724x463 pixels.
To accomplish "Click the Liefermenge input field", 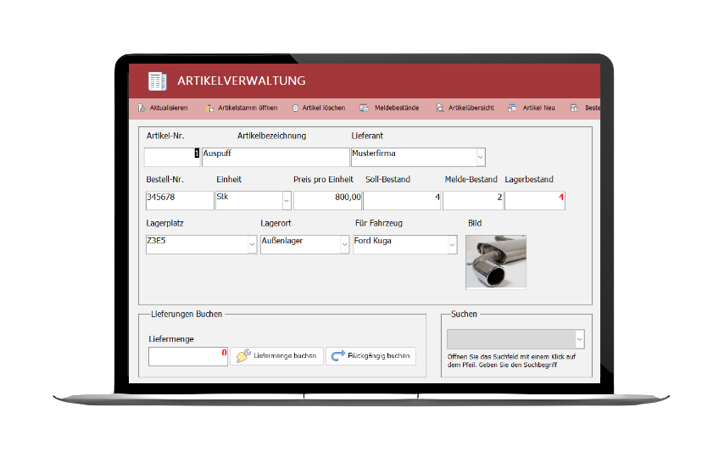I will tap(187, 356).
